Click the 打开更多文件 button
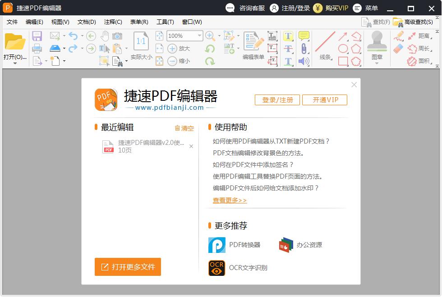This screenshot has width=442, height=297. coord(128,267)
